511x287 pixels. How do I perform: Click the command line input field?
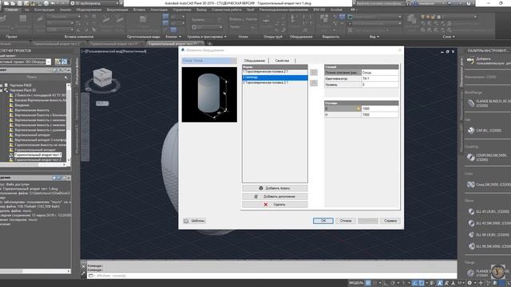pyautogui.click(x=274, y=276)
